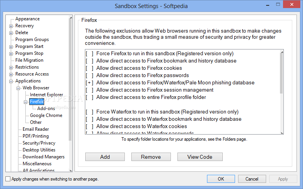Open the Desktop Utilities page
Image resolution: width=303 pixels, height=189 pixels.
tap(39, 150)
